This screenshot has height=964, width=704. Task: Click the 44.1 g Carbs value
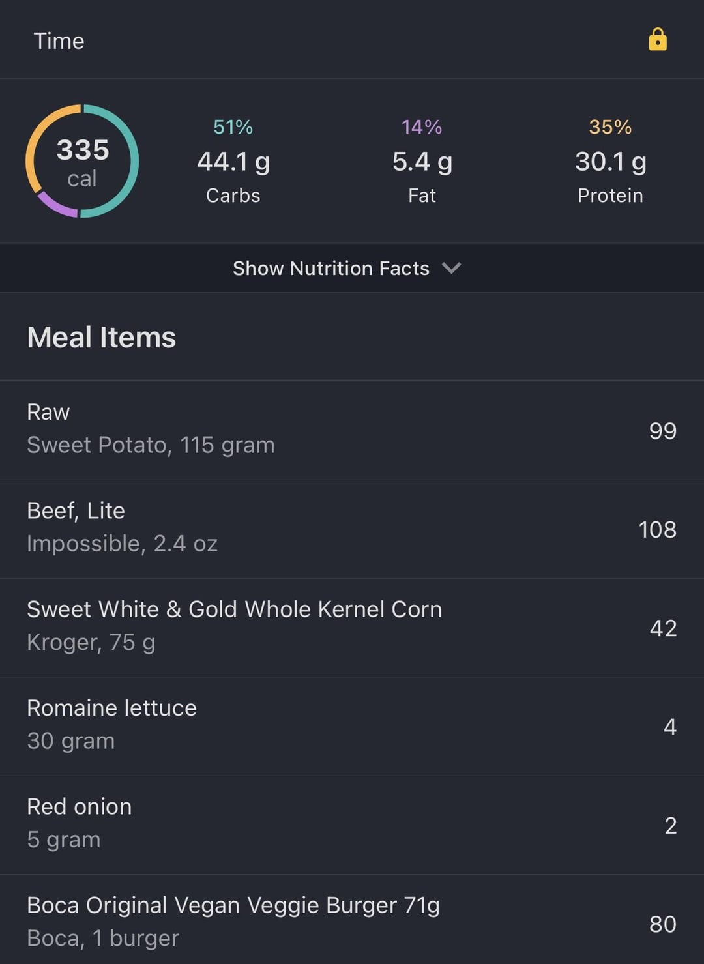pos(233,162)
